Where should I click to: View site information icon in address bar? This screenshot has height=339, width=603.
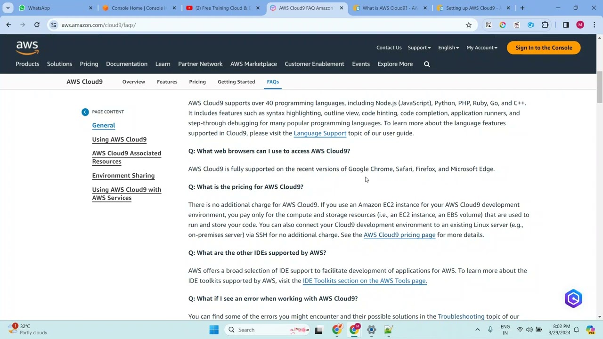[x=54, y=25]
